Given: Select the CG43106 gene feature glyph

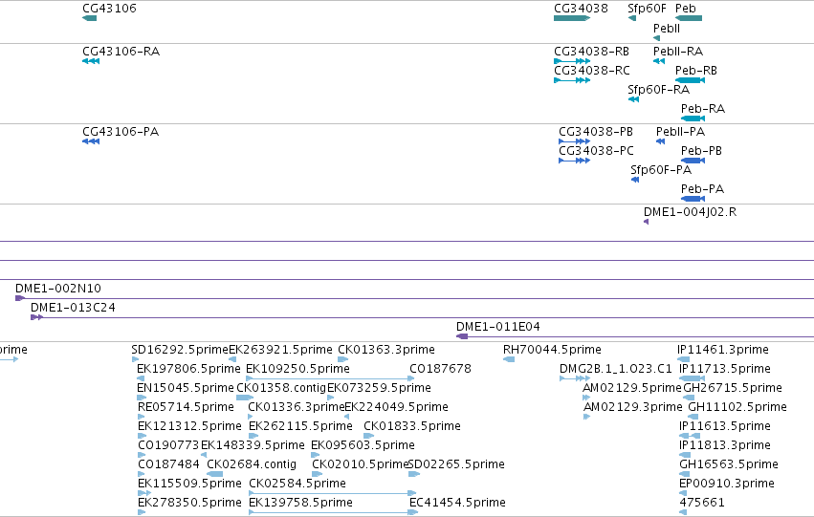Looking at the screenshot, I should point(89,18).
